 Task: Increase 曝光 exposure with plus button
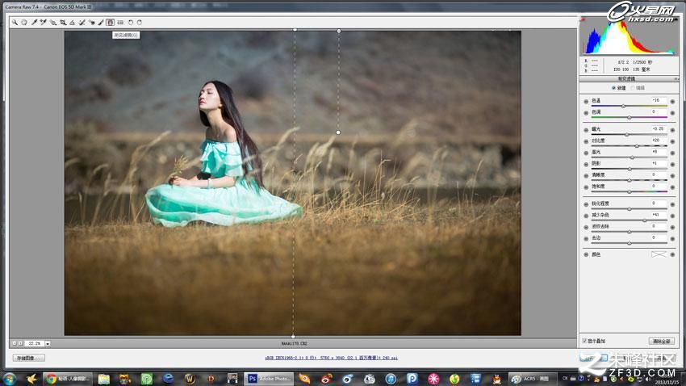[x=672, y=130]
